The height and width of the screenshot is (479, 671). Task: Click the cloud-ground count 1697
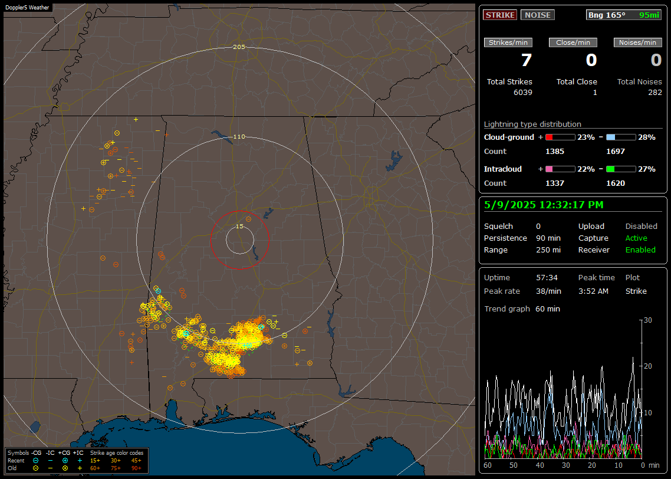[x=616, y=152]
